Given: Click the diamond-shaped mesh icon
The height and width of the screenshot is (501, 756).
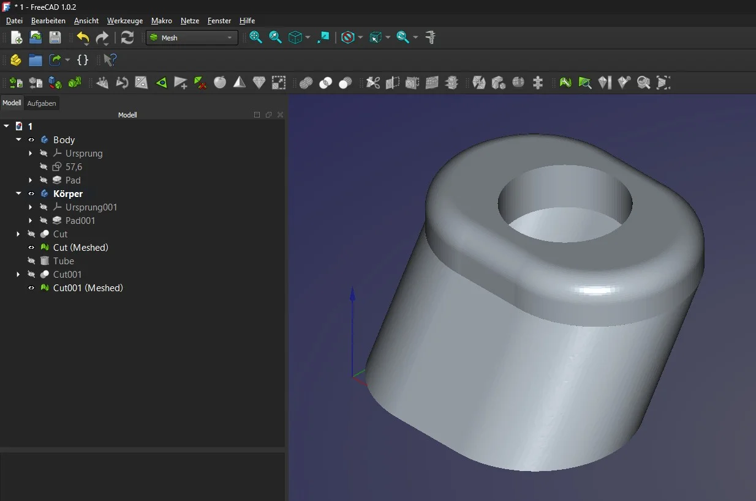Looking at the screenshot, I should [x=259, y=83].
